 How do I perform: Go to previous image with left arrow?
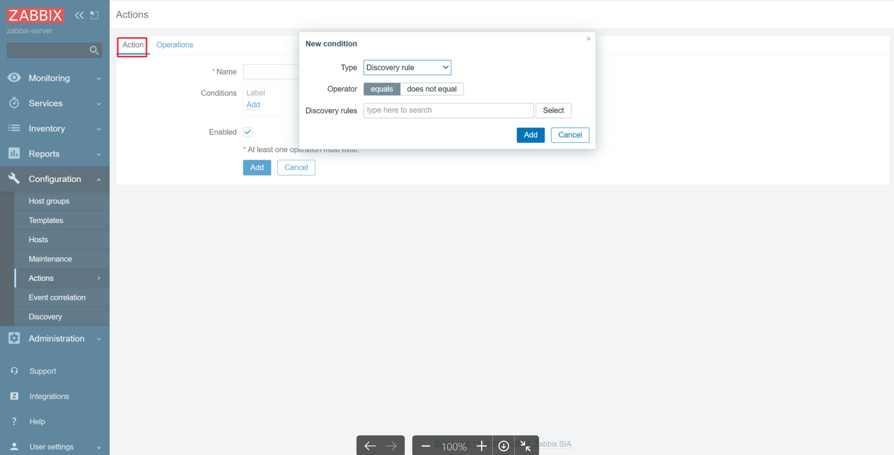pos(370,446)
